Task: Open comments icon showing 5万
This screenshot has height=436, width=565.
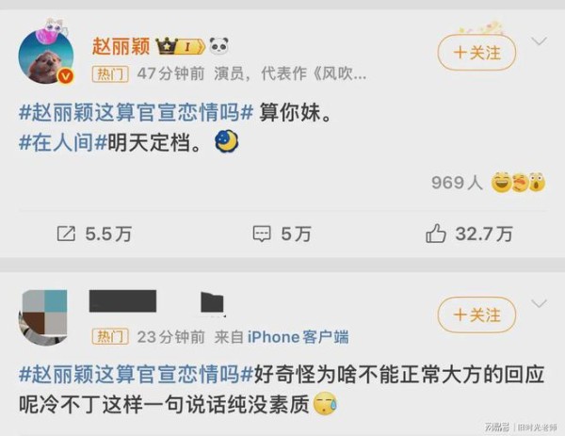Action: coord(262,234)
